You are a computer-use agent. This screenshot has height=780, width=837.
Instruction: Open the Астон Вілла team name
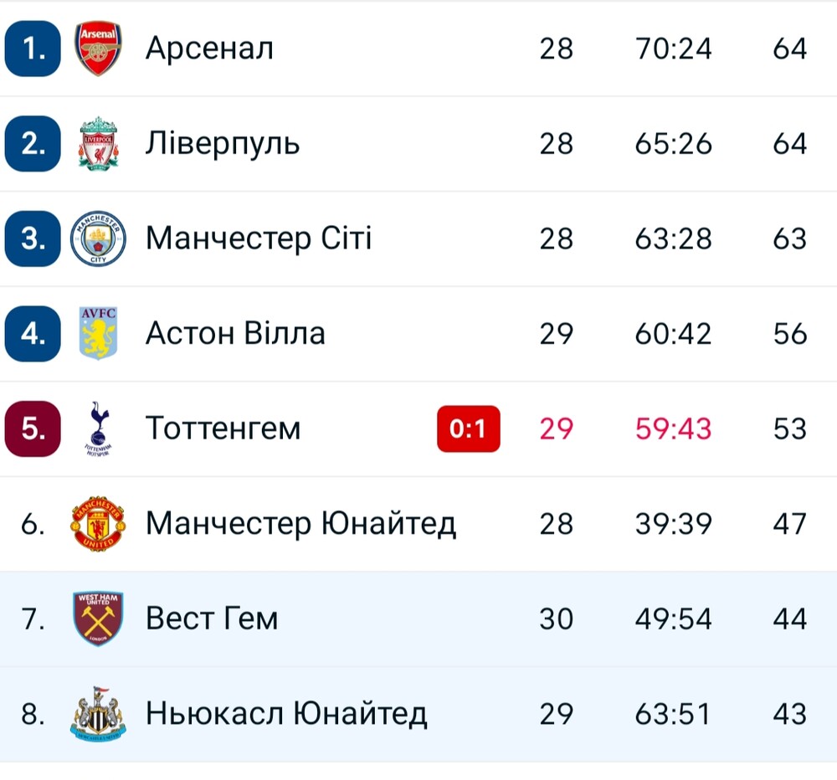pos(235,334)
